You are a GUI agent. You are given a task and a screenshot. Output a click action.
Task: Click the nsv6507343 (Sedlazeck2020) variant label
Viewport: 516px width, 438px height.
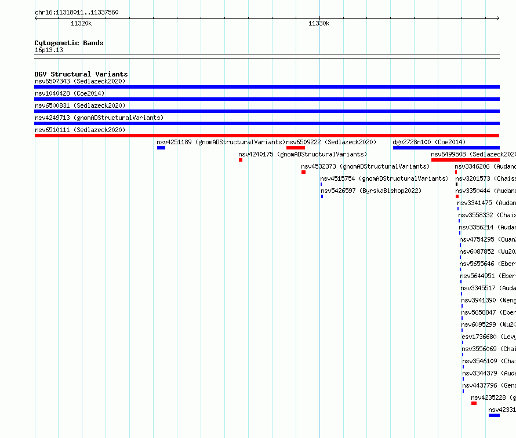click(80, 81)
